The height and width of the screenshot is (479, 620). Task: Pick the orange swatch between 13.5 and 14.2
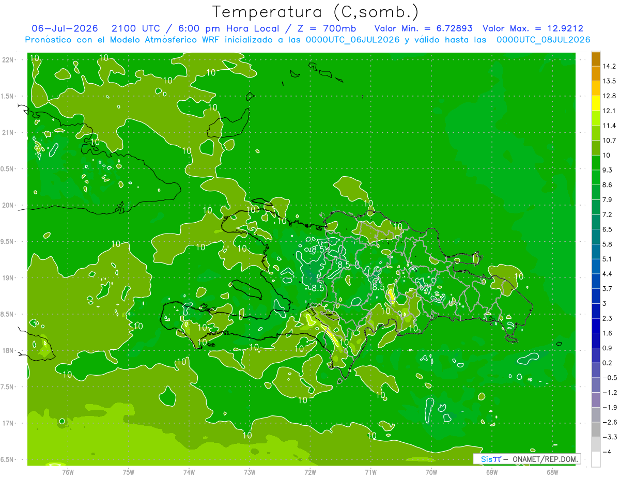[596, 74]
